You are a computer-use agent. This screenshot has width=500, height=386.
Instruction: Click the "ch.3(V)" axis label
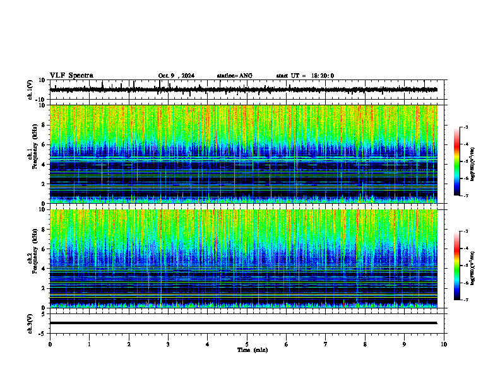point(30,324)
